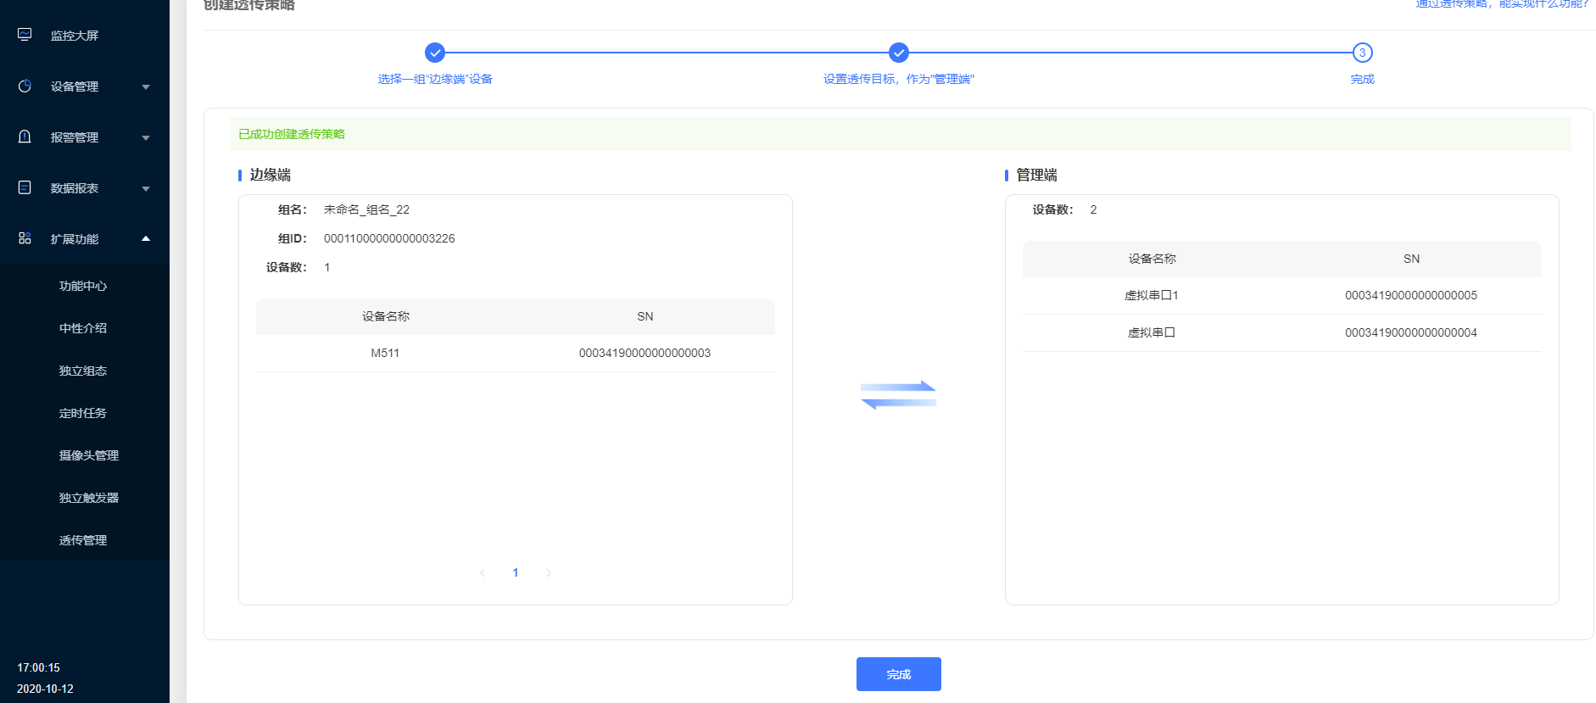The image size is (1596, 703).
Task: Expand the 设备管理 menu arrow
Action: 146,86
